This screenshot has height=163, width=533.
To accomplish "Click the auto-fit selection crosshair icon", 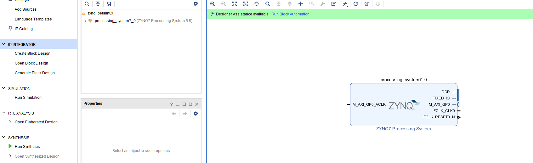I will click(x=257, y=4).
